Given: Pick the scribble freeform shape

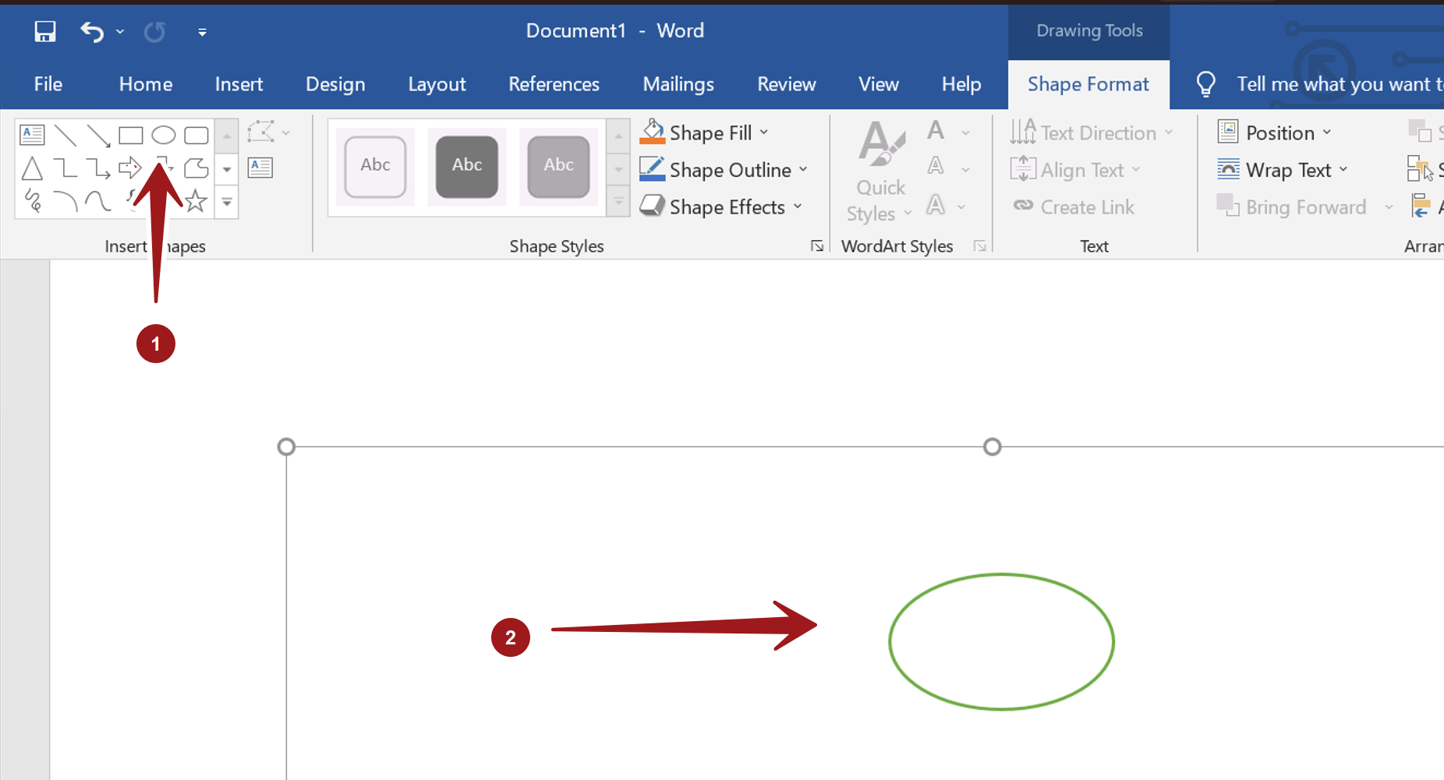Looking at the screenshot, I should 32,201.
